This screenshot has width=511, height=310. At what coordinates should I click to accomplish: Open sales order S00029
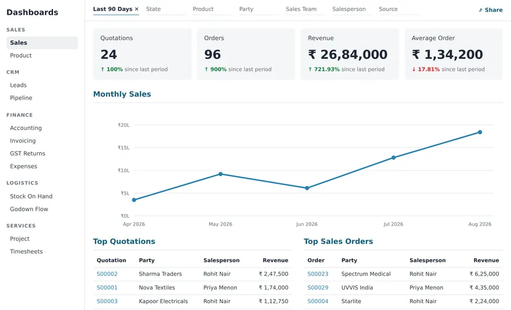tap(318, 288)
